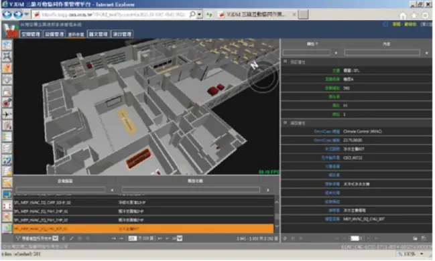Click the VJDM logo at top left
Screen dimensions: 435x261
[x=11, y=30]
